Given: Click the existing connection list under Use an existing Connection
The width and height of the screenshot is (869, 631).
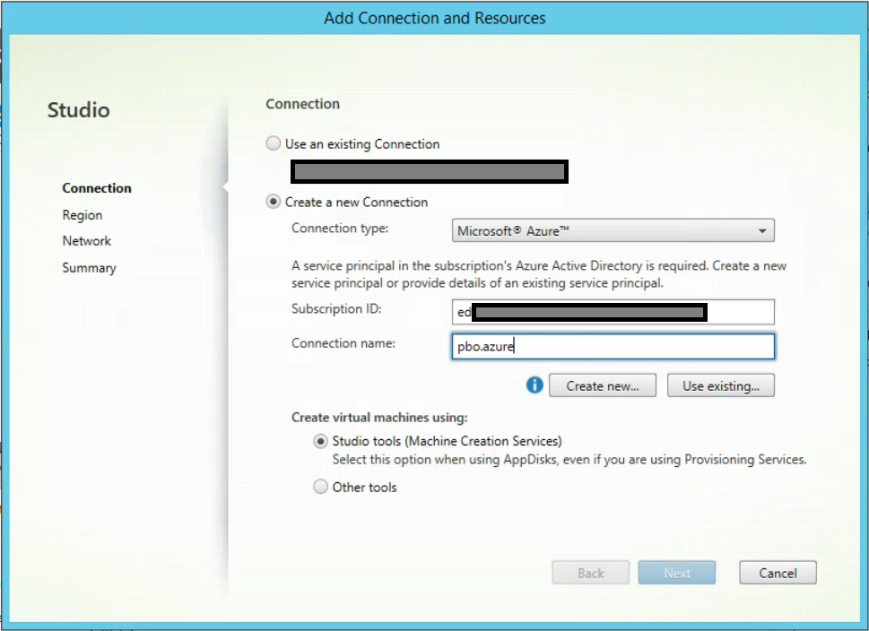Looking at the screenshot, I should coord(429,172).
